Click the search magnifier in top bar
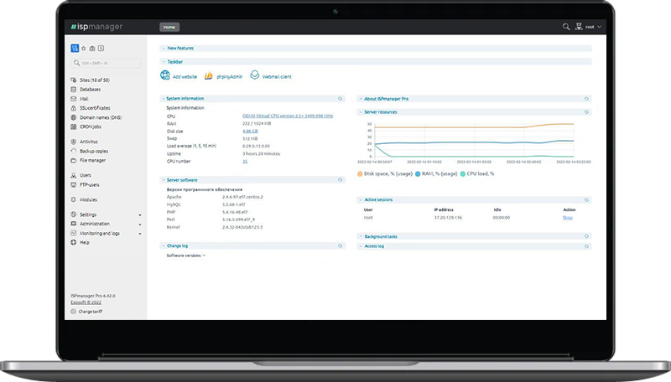The image size is (671, 382). point(567,27)
